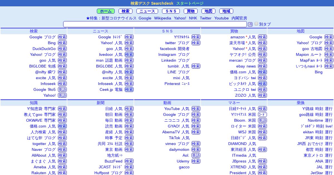Open 古地図 link in goo row
Image resolution: width=334 pixels, height=175 pixels.
[316, 49]
